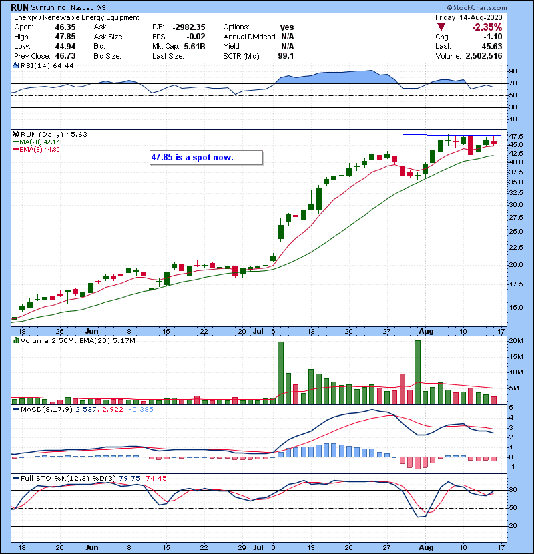Click the date Friday 14-Aug-2020
This screenshot has height=554, width=534.
(469, 17)
